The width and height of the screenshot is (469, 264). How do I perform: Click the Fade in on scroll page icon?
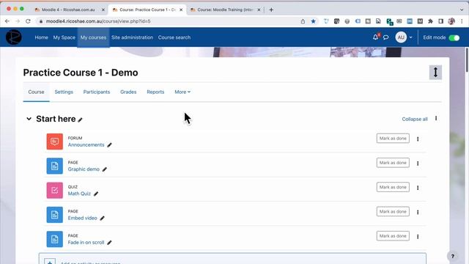(55, 239)
